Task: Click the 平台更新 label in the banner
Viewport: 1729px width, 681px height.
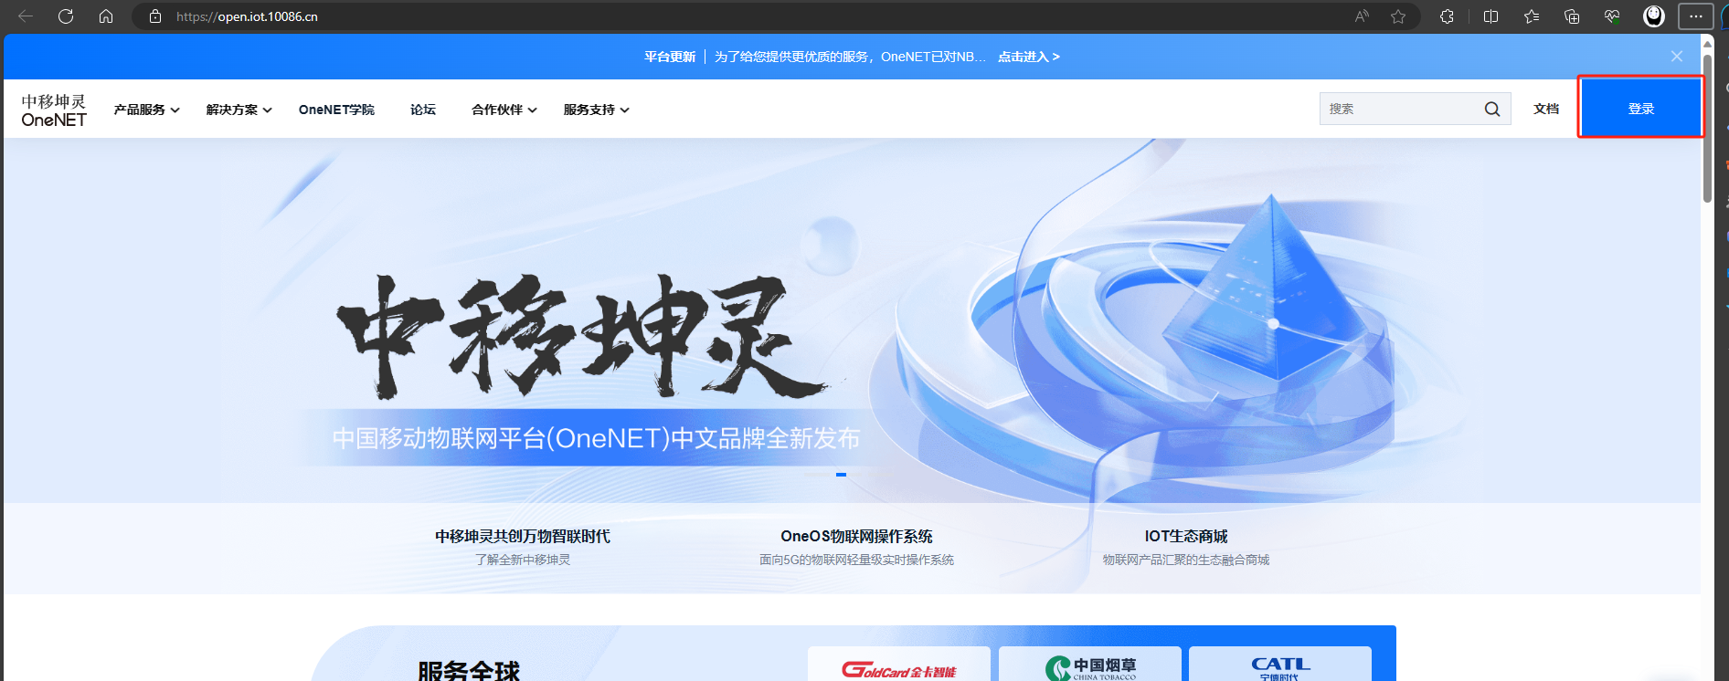Action: pyautogui.click(x=670, y=57)
